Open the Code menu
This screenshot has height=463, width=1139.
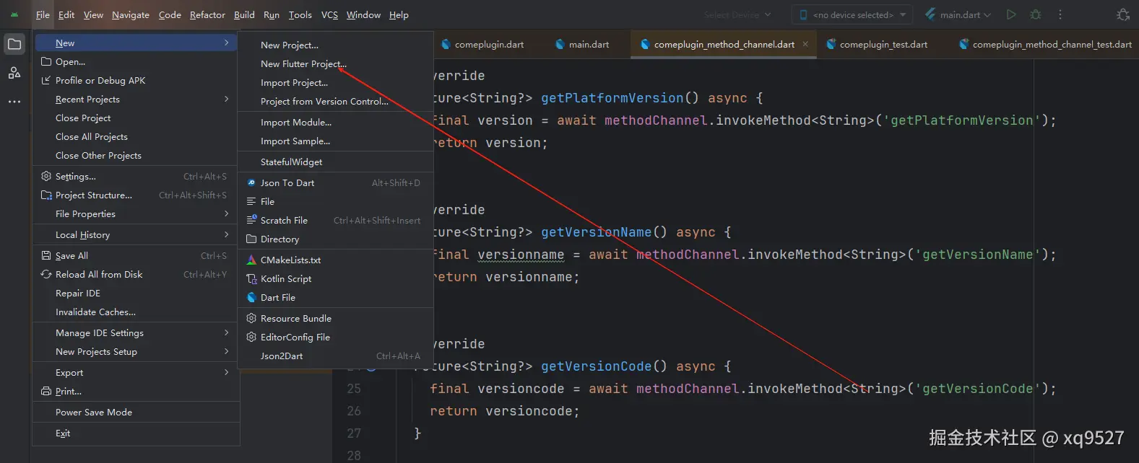[170, 14]
